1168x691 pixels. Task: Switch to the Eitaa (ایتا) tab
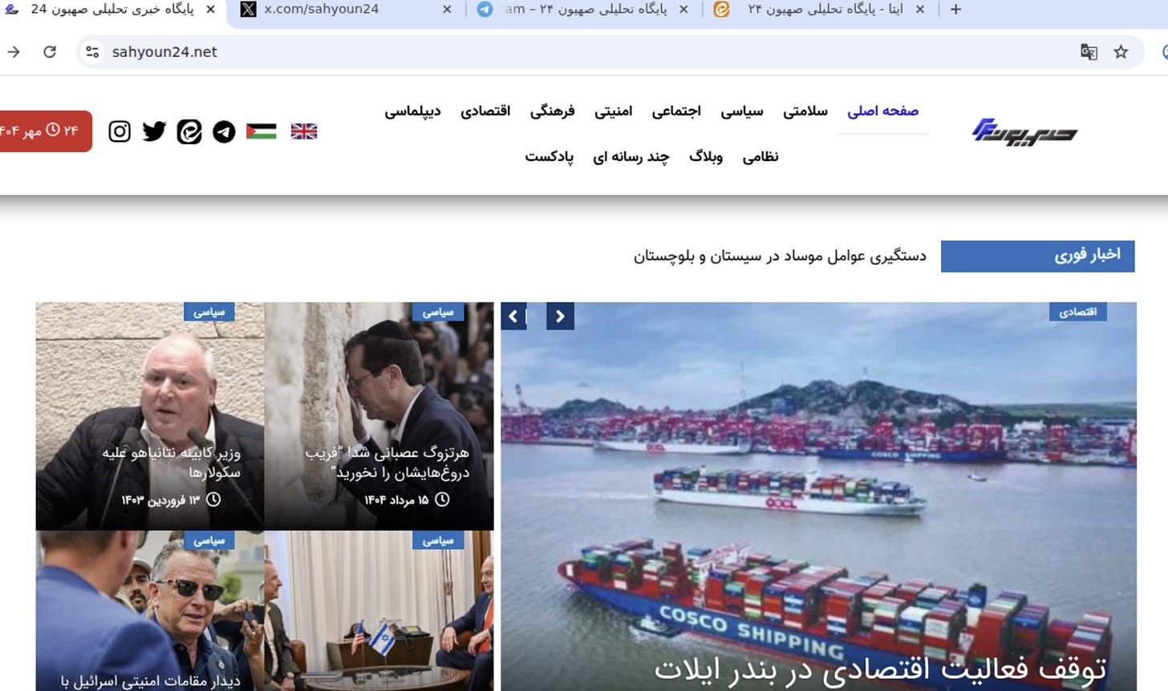coord(818,10)
